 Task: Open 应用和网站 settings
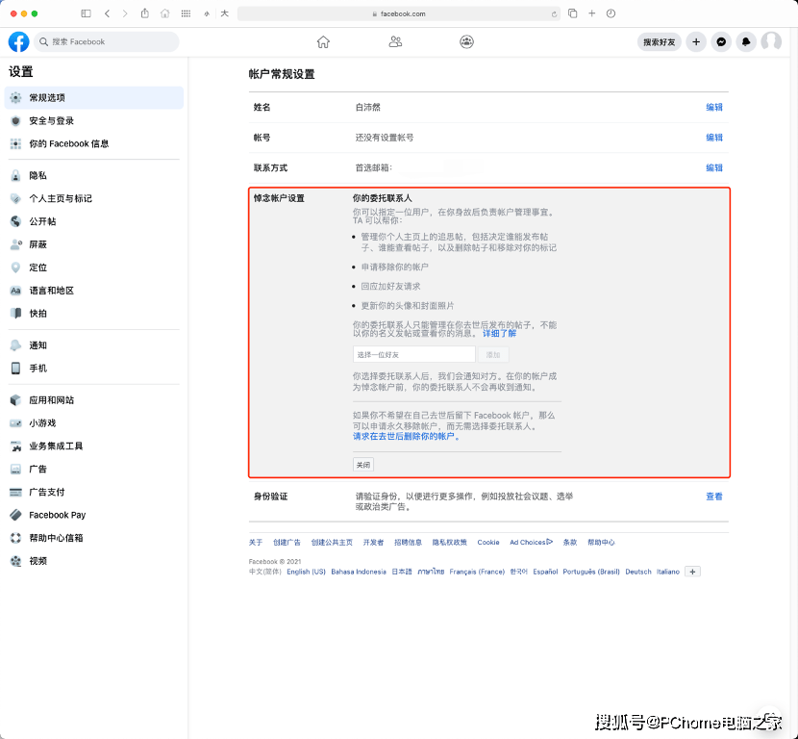(x=93, y=400)
